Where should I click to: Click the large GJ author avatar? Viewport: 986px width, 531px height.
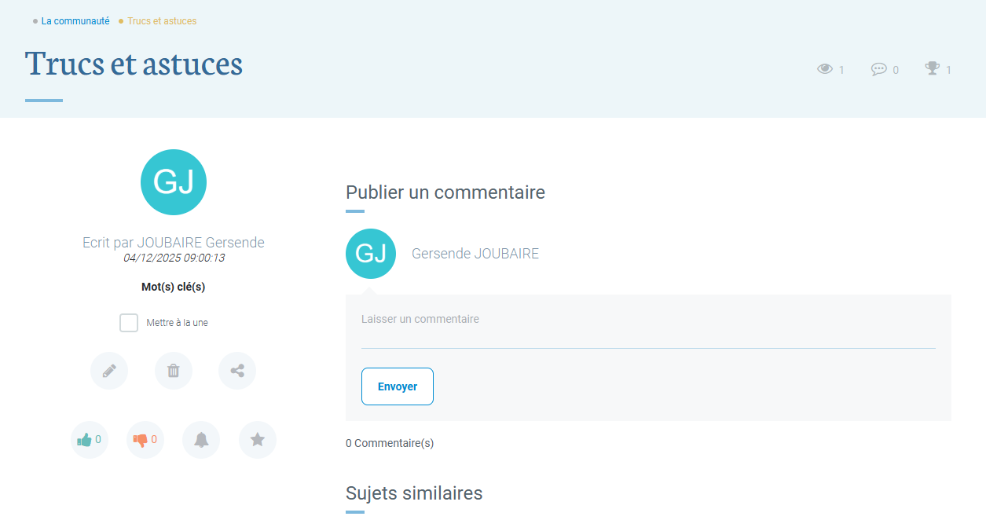point(174,182)
